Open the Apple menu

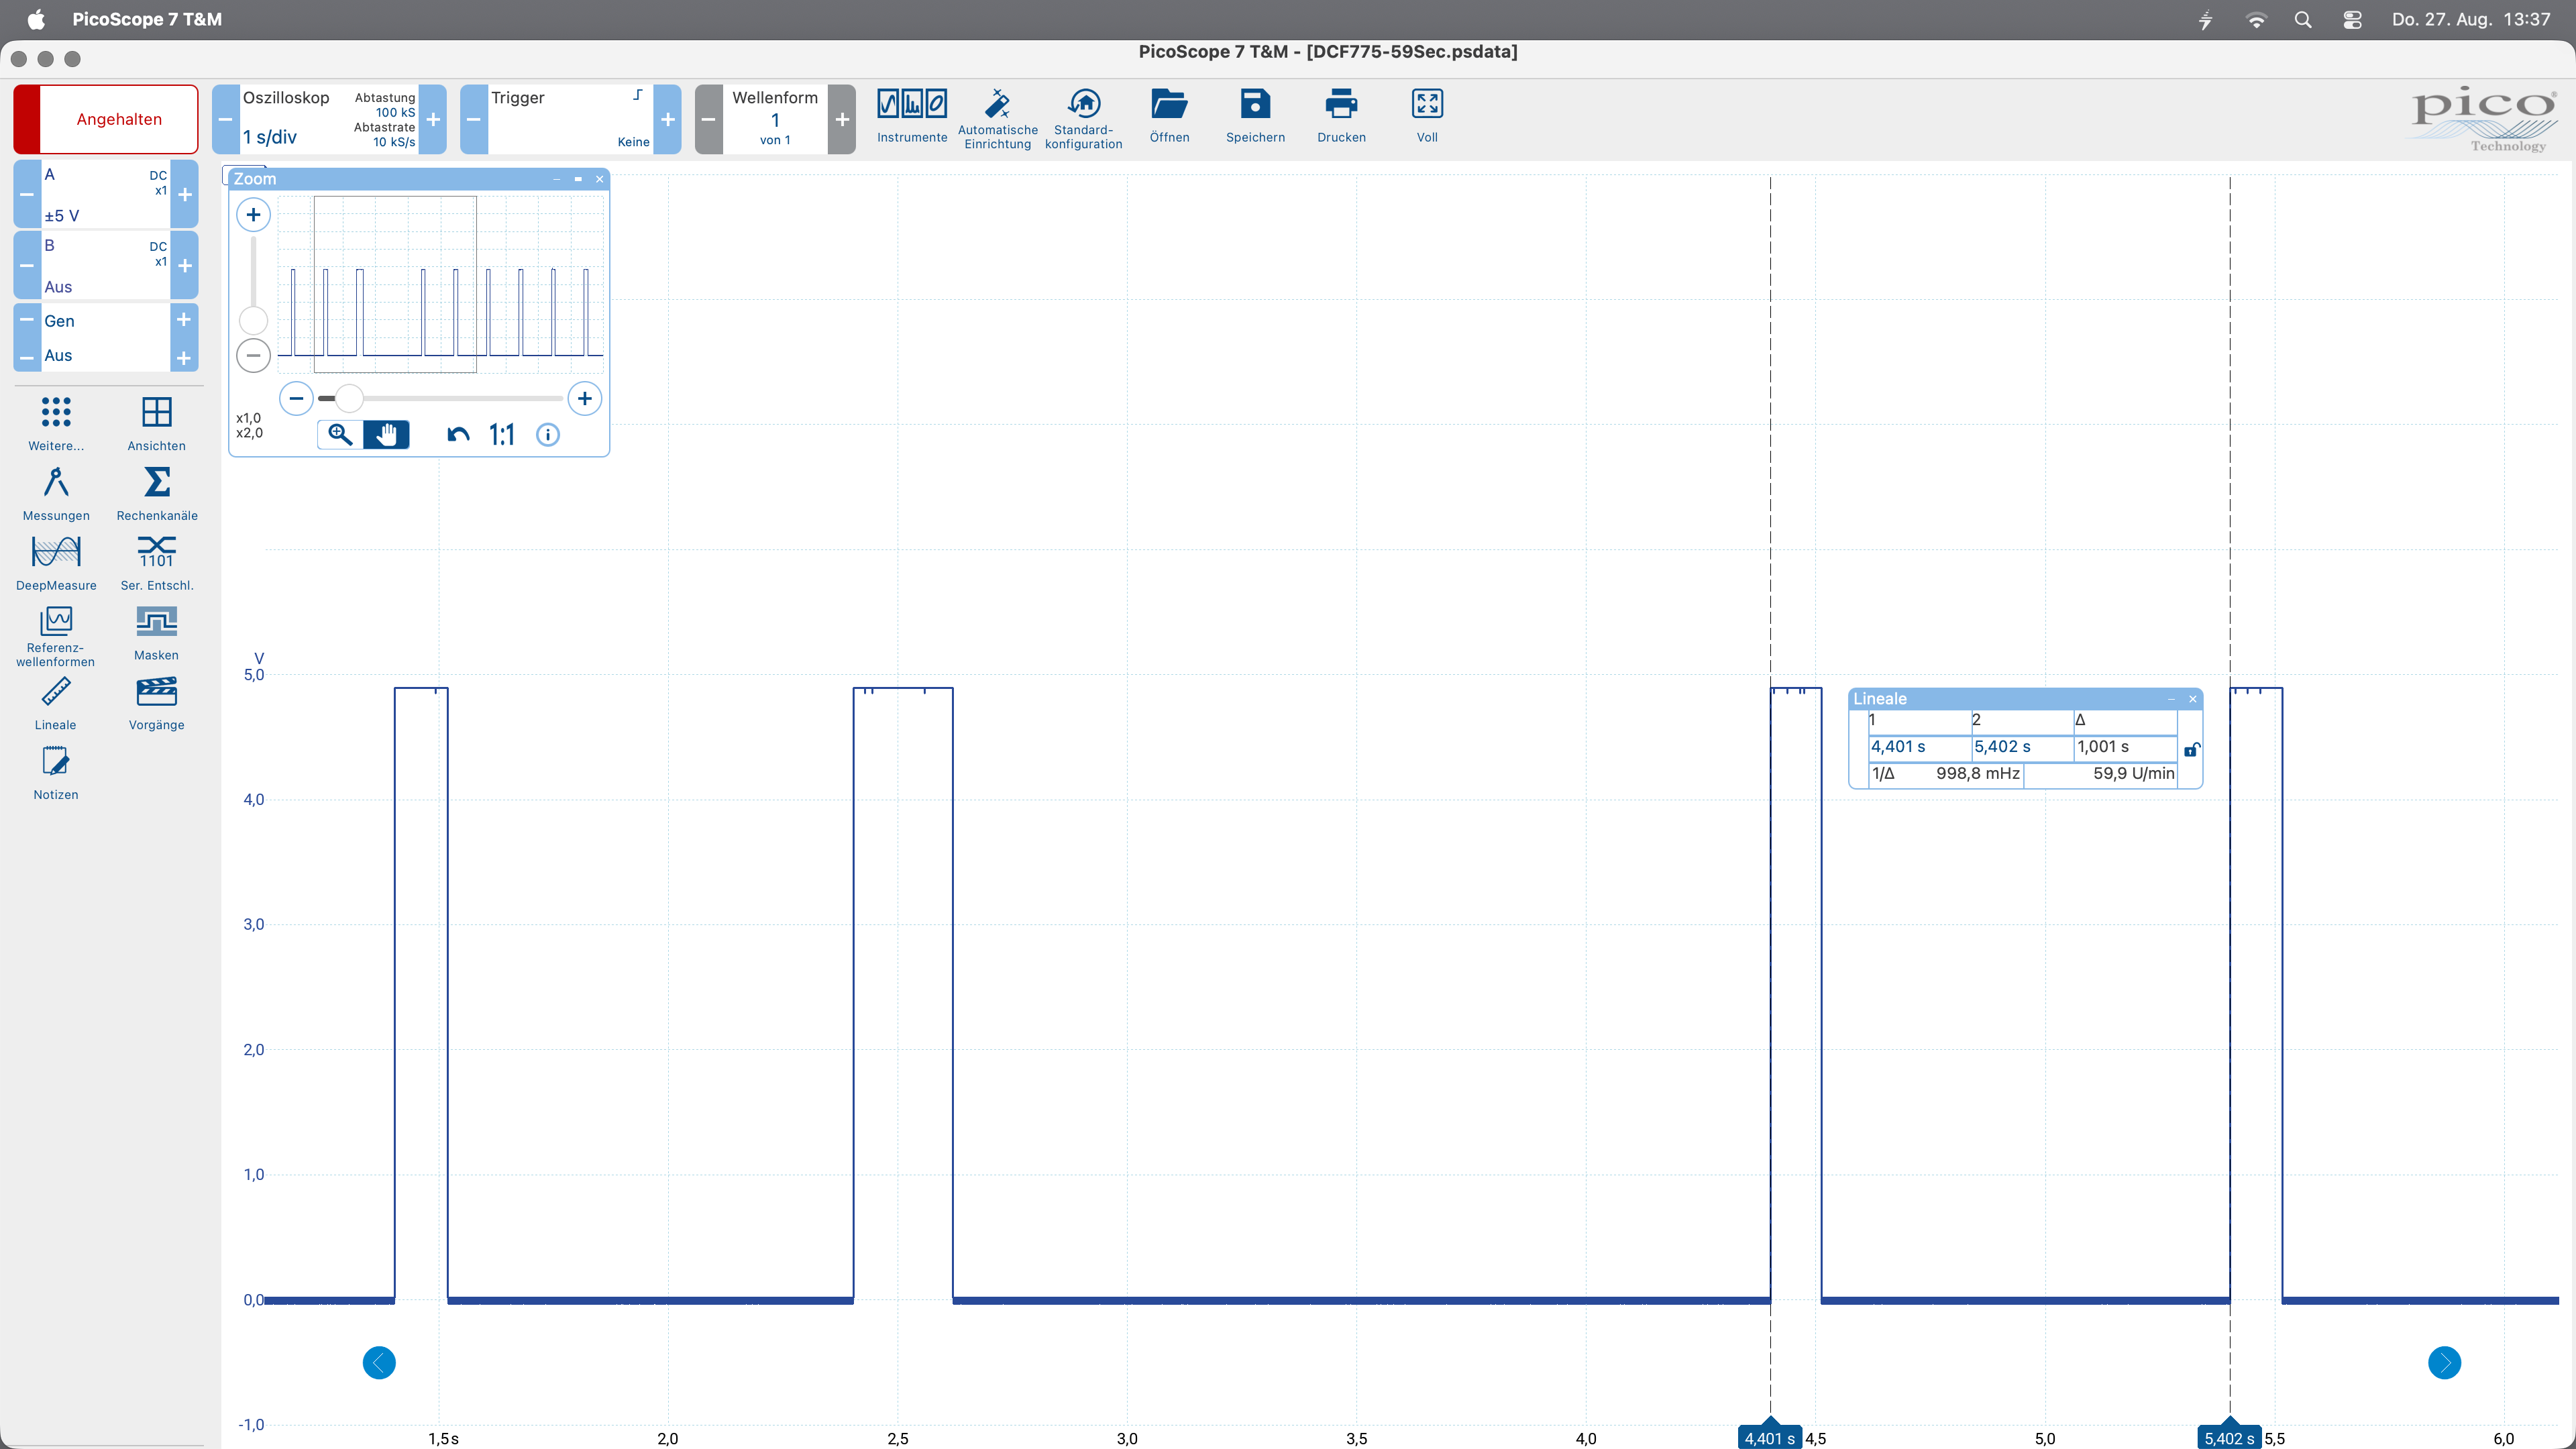[36, 20]
